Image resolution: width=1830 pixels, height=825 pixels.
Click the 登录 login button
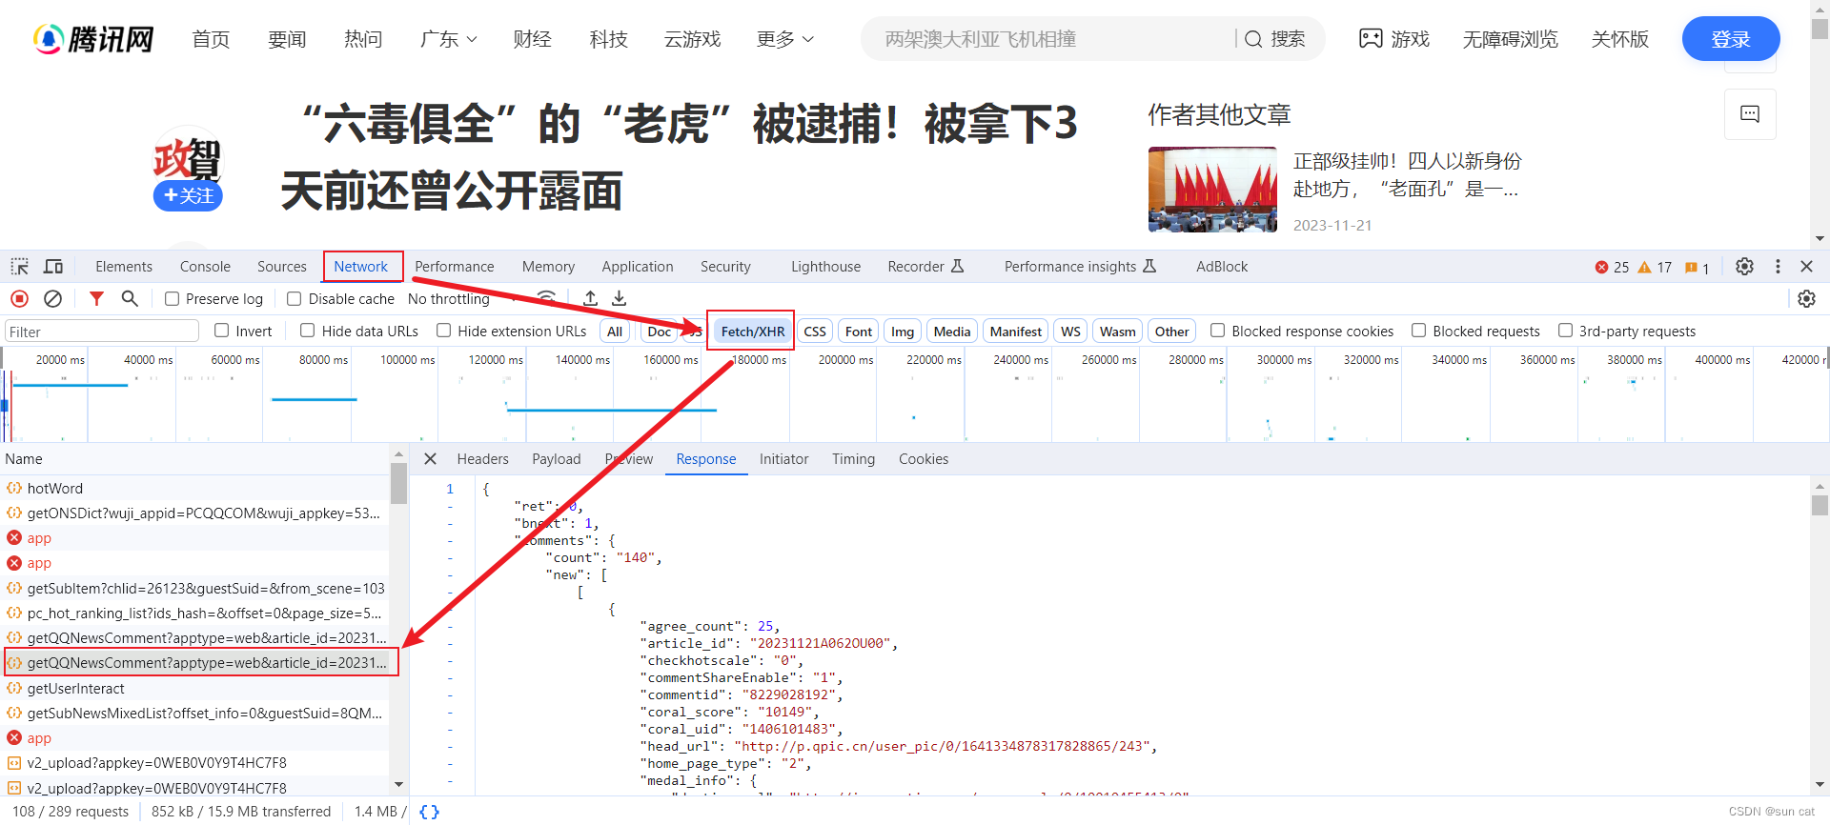1731,39
